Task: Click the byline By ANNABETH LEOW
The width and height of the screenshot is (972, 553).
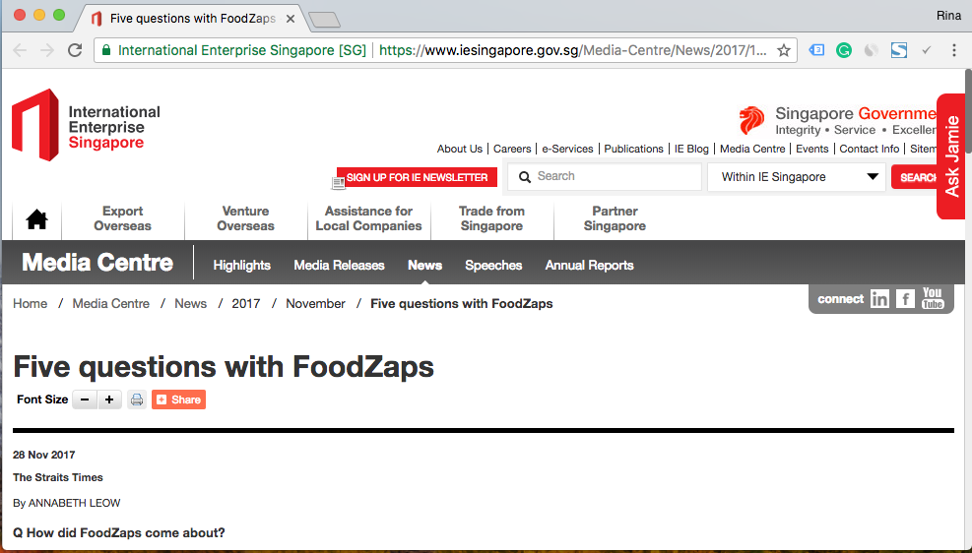Action: coord(66,503)
